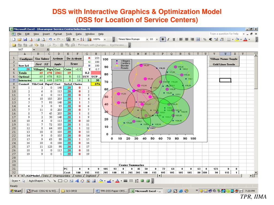The image size is (274, 205).
Task: Open the AutoShapes dropdown
Action: click(37, 181)
